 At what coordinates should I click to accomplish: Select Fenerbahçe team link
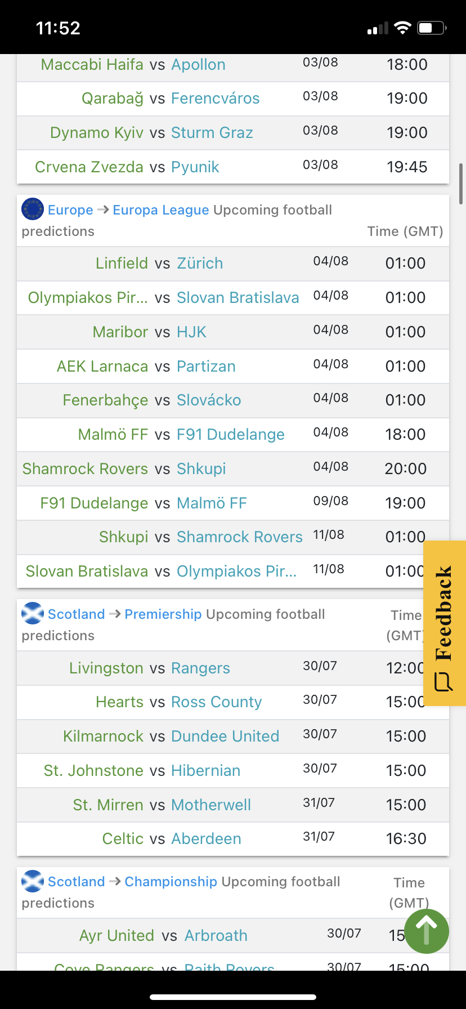[x=105, y=400]
